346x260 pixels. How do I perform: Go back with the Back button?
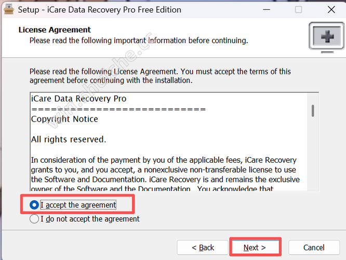[203, 248]
